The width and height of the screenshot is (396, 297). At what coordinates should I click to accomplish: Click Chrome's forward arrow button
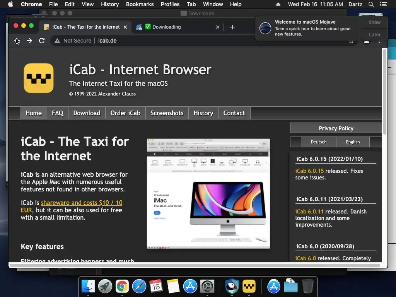(x=29, y=41)
